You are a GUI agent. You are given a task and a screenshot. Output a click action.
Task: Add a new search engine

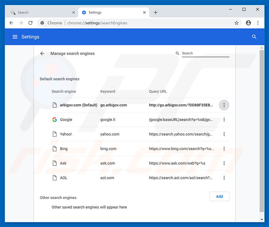(219, 196)
